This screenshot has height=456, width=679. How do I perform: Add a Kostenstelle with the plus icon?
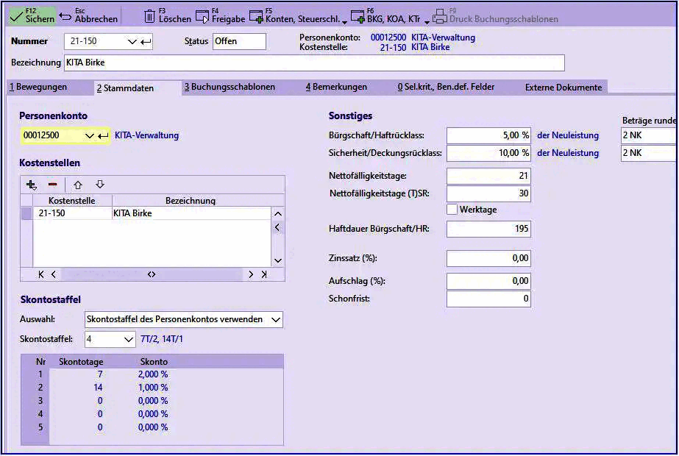31,185
